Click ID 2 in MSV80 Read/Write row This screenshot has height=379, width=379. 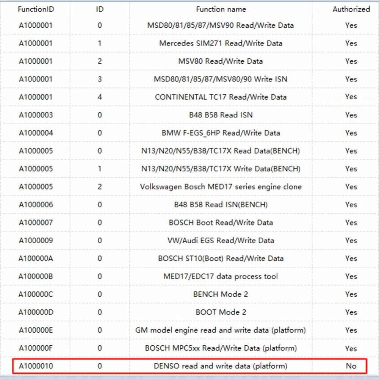100,61
